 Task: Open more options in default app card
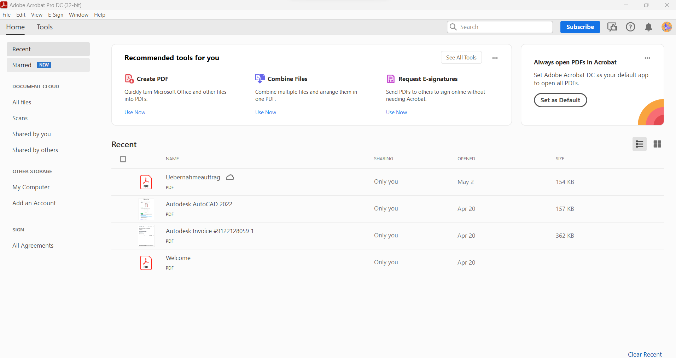(x=647, y=58)
